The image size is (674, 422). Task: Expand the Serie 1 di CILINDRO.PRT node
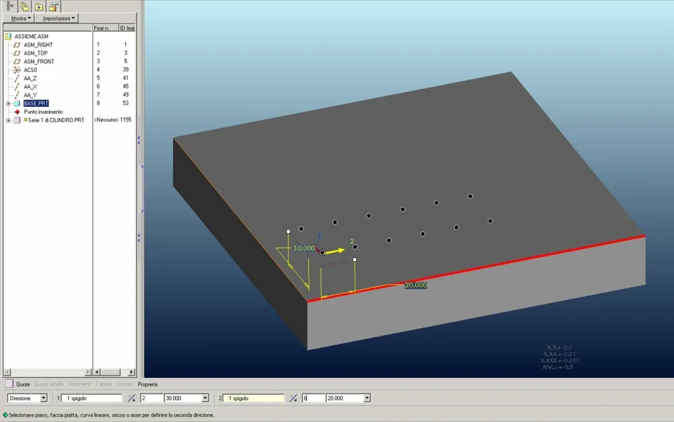(8, 120)
